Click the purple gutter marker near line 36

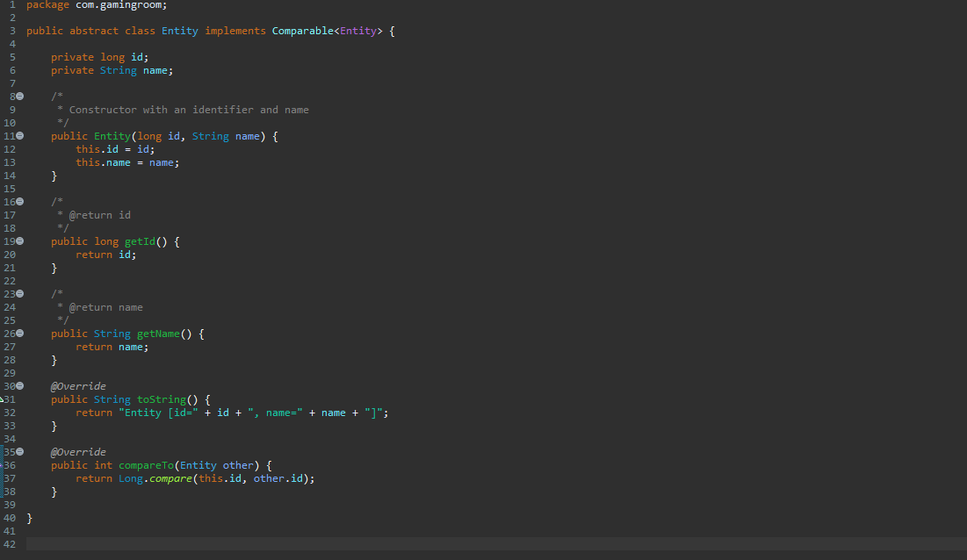(3, 464)
